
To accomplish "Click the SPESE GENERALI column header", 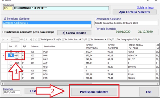I will (117, 46).
